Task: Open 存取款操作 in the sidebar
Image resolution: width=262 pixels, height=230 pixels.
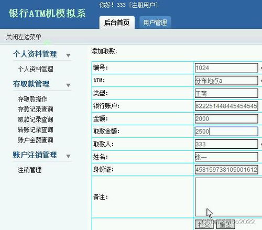Action: click(32, 99)
